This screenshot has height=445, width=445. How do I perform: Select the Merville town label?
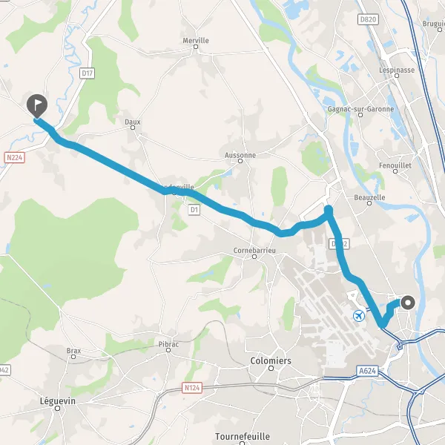(x=196, y=41)
